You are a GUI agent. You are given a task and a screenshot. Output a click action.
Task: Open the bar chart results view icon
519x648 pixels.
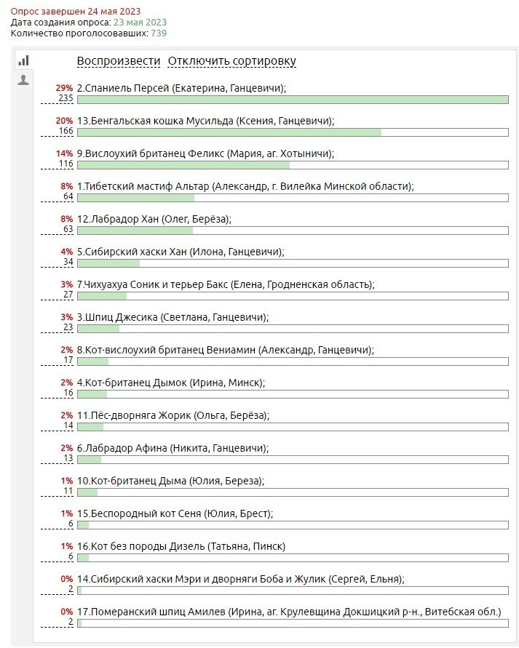23,60
